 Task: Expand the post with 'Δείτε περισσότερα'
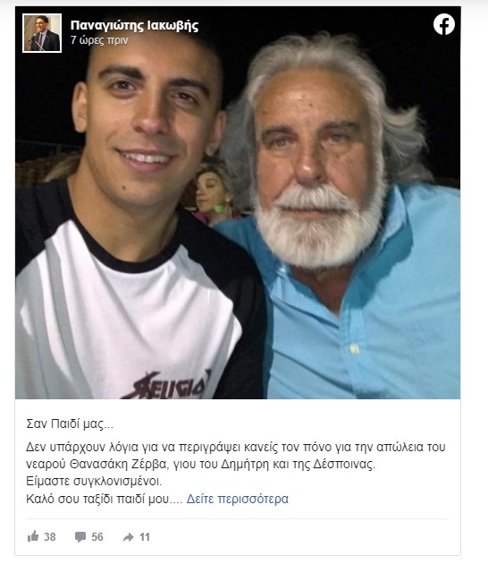coord(238,499)
